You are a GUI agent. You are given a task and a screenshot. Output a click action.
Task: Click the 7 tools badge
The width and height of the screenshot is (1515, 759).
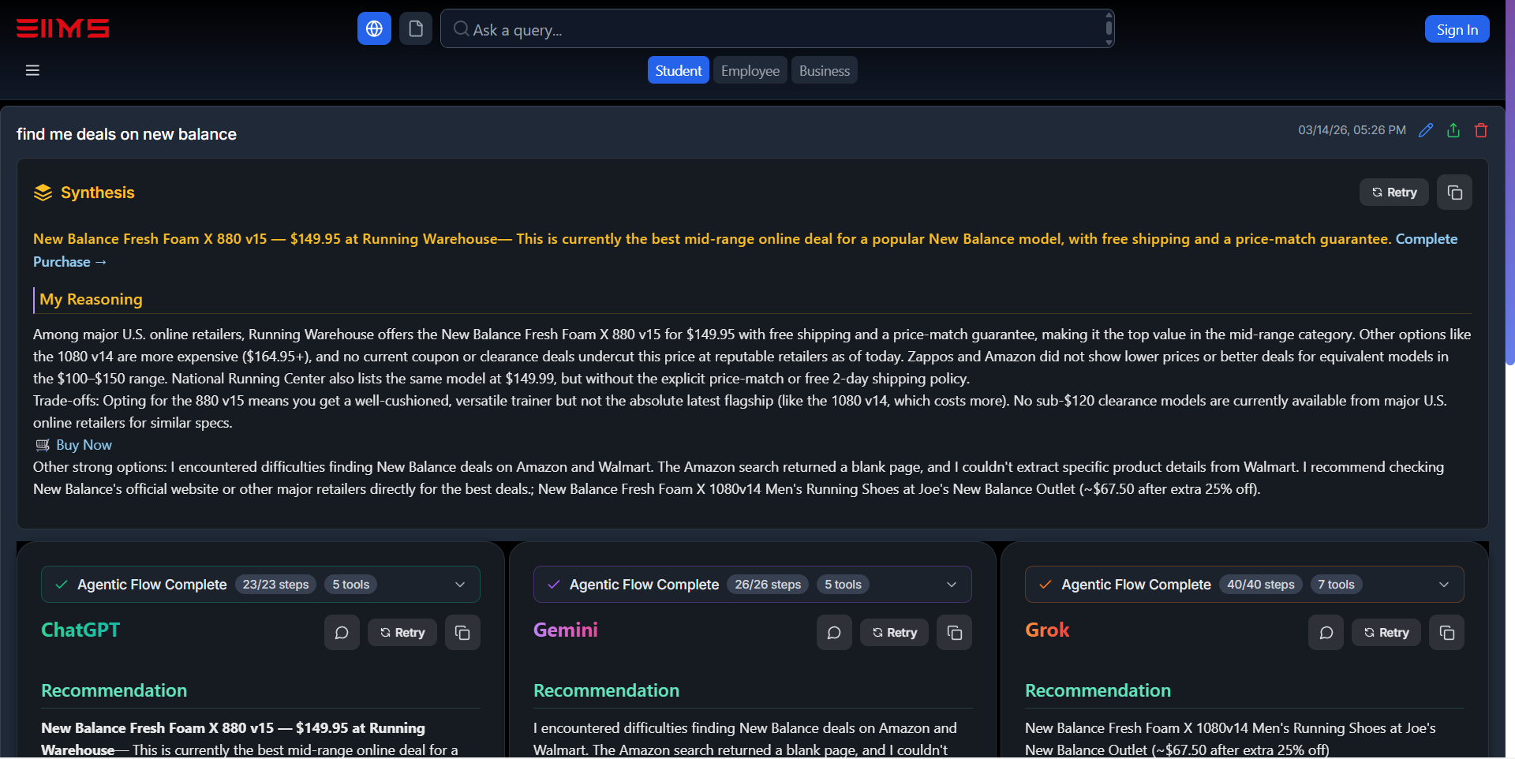point(1336,585)
